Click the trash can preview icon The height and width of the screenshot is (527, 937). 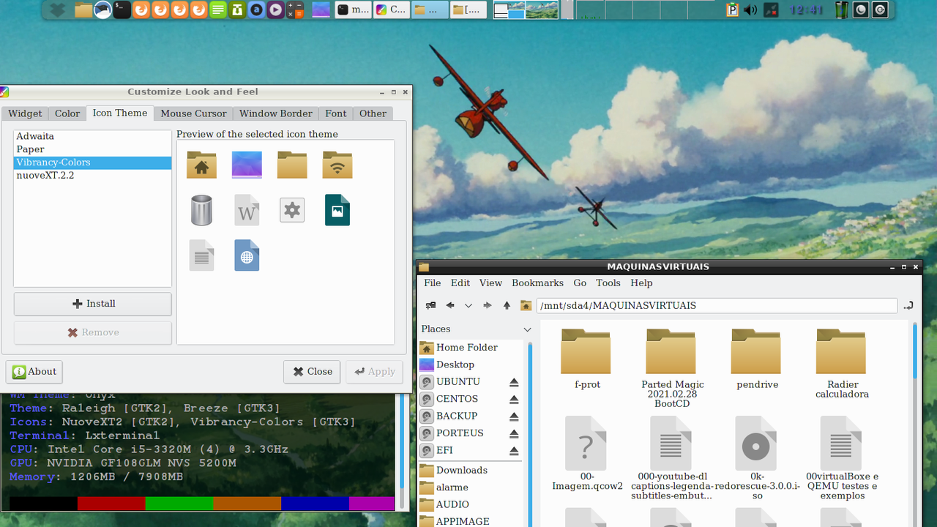point(201,210)
